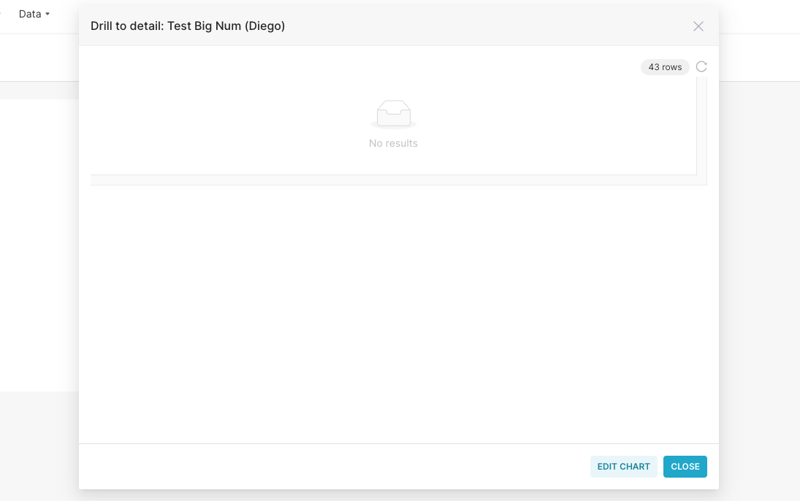This screenshot has height=501, width=800.
Task: Click the No results text
Action: 393,143
